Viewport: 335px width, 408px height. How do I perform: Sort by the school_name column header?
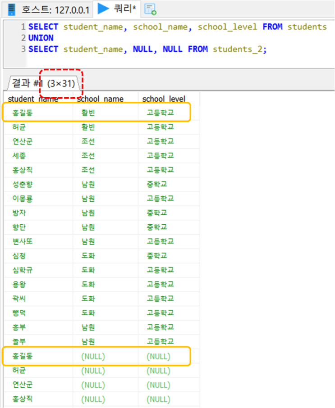(100, 99)
